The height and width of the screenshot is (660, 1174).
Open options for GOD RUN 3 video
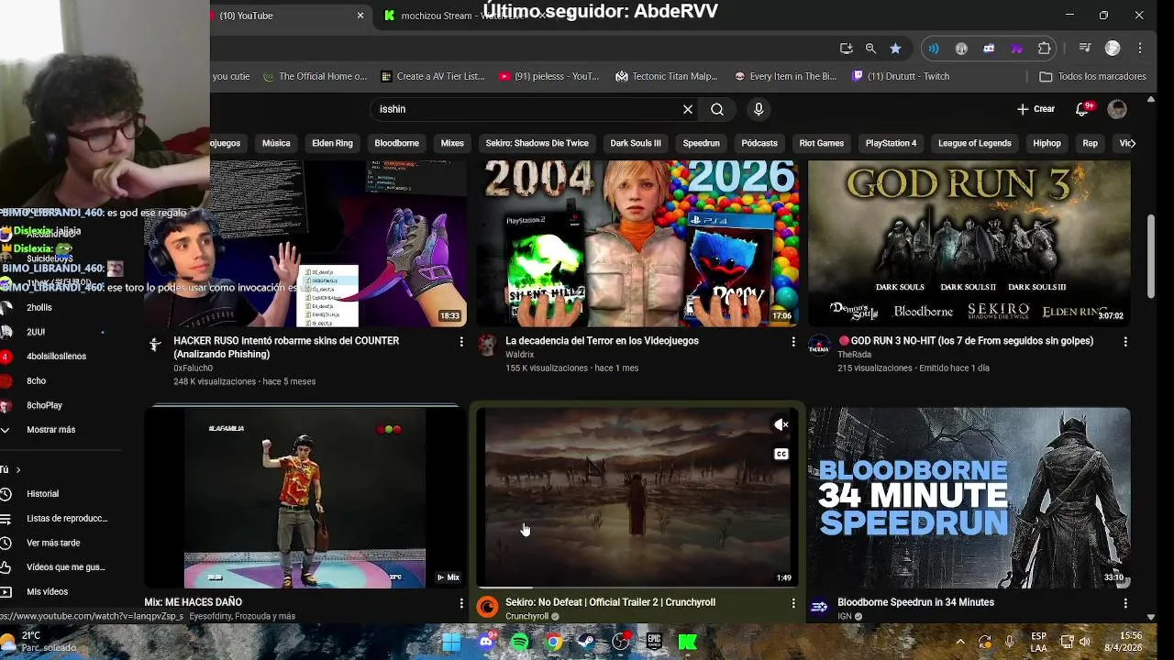pos(1125,341)
